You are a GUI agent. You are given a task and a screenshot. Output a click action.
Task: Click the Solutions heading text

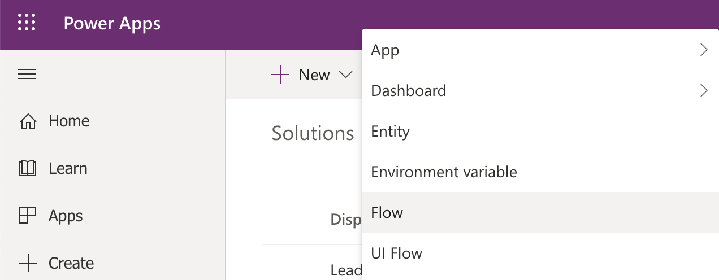click(313, 133)
